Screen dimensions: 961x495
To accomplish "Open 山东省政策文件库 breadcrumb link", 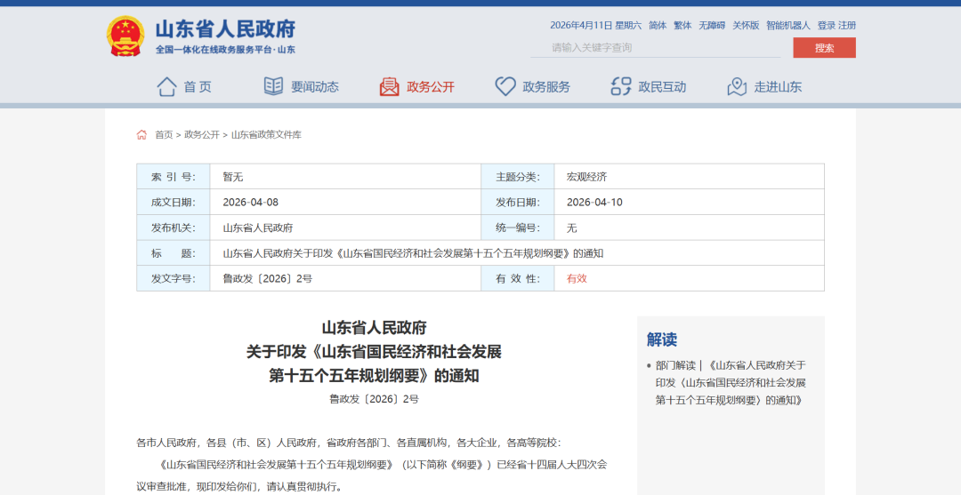I will [266, 135].
